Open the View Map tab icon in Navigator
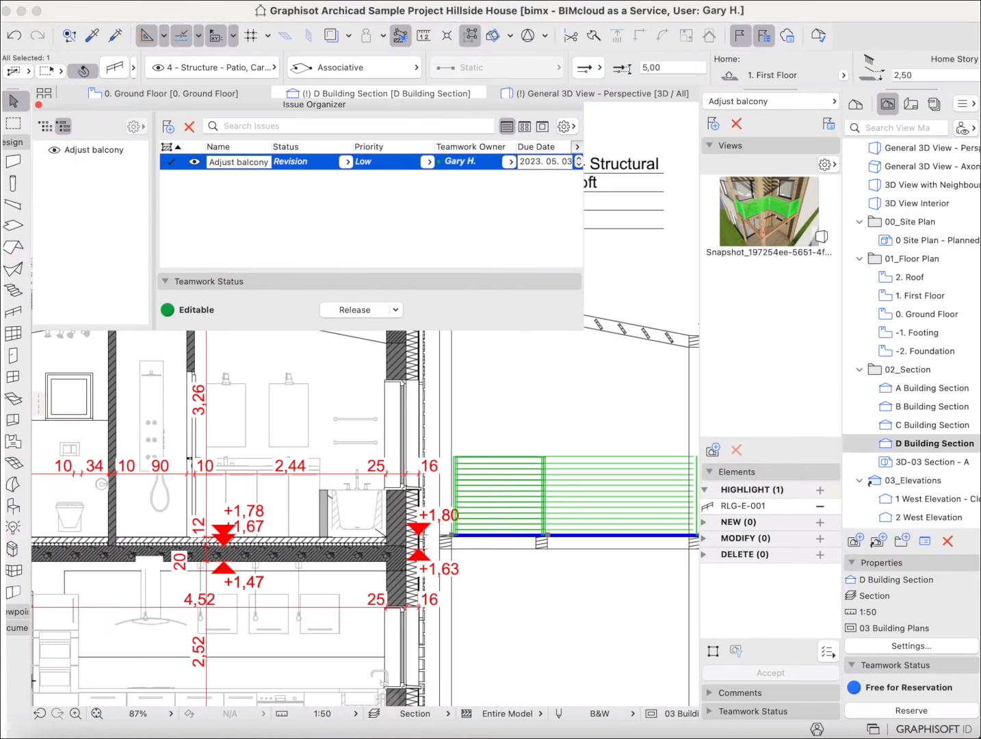This screenshot has height=739, width=981. (x=888, y=104)
